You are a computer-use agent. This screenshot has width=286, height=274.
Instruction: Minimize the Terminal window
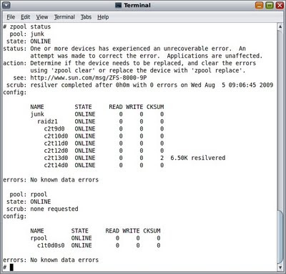pos(260,5)
